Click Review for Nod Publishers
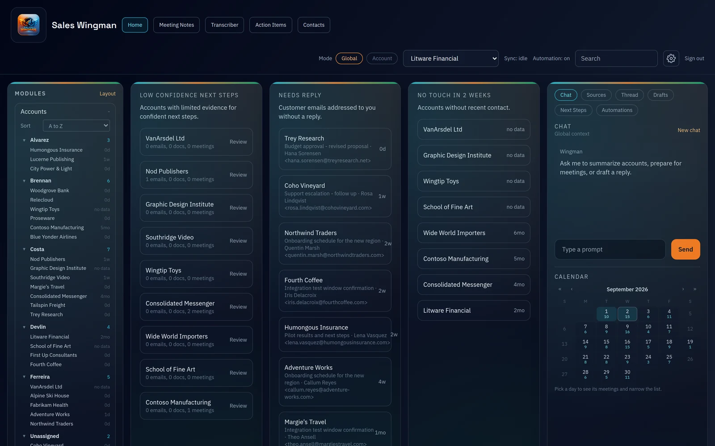The image size is (715, 446). 238,175
